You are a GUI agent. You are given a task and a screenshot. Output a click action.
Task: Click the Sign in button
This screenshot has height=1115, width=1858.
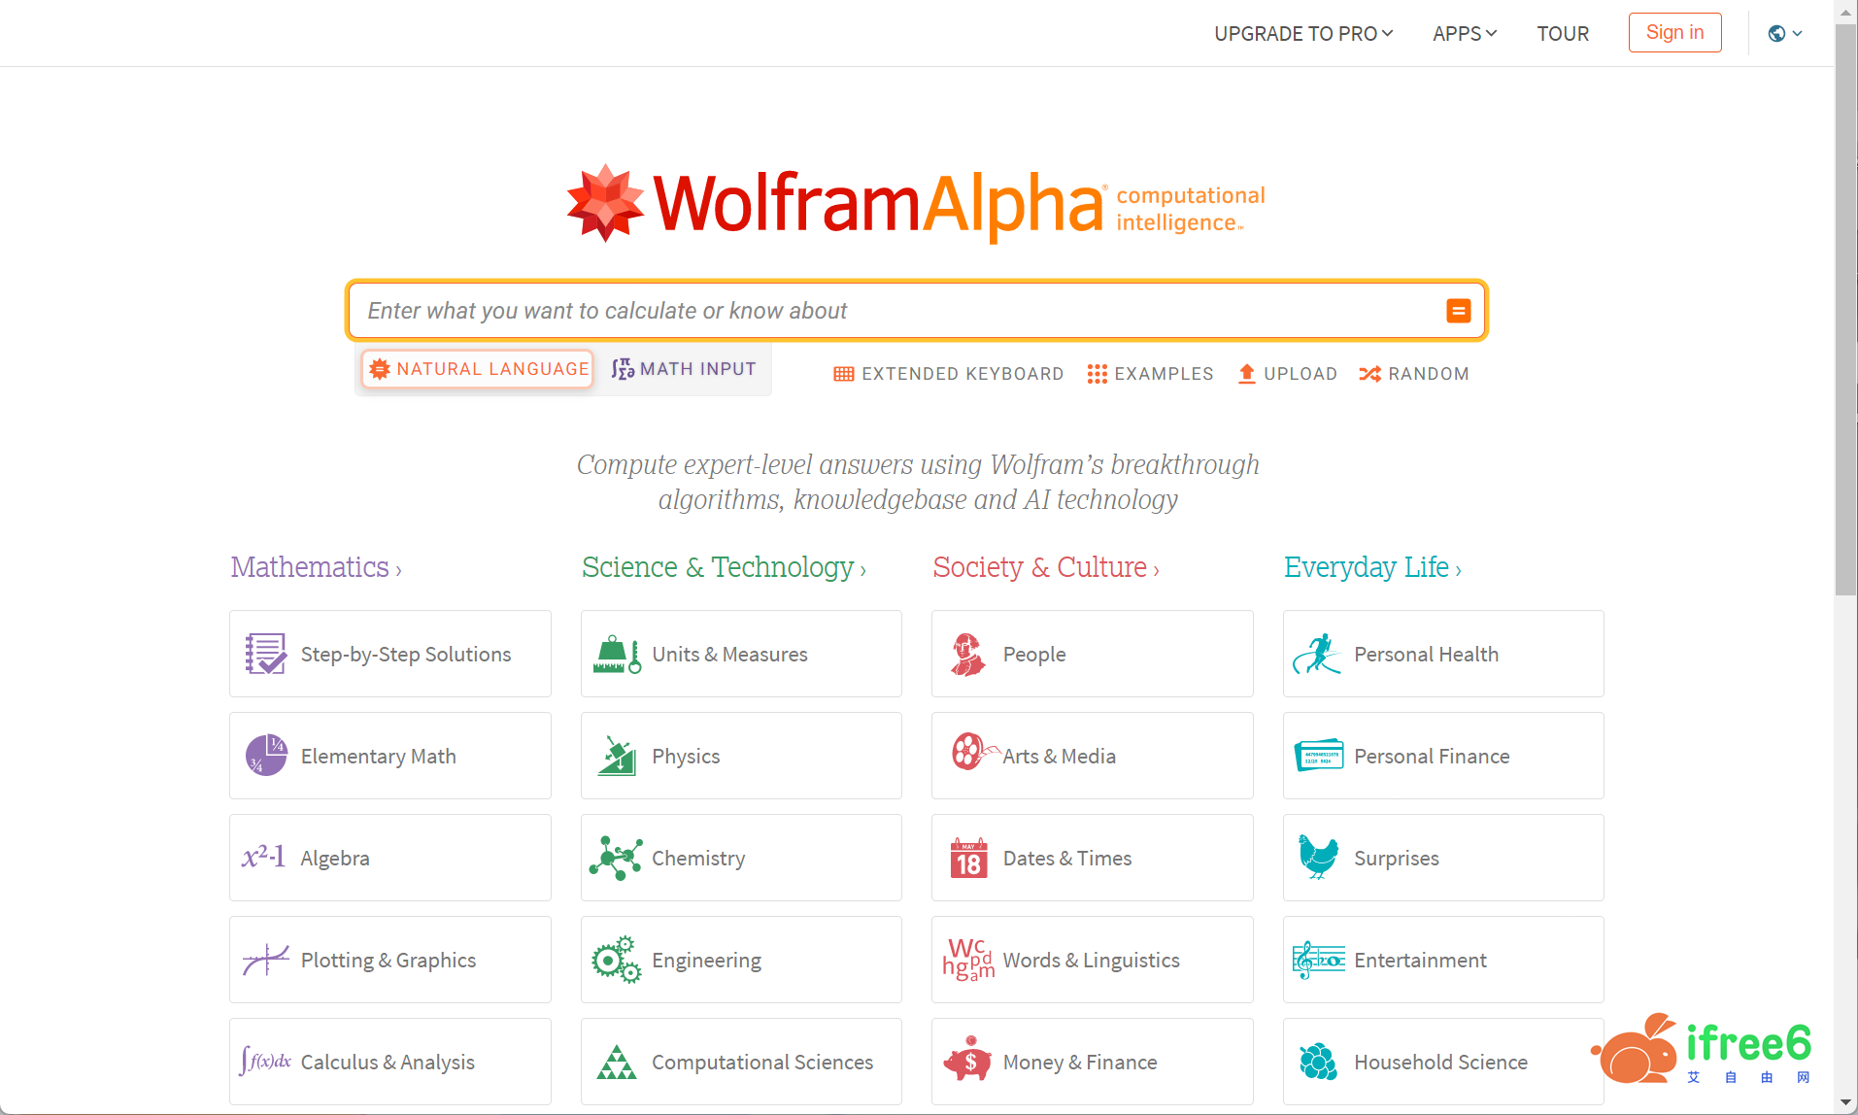pyautogui.click(x=1674, y=33)
